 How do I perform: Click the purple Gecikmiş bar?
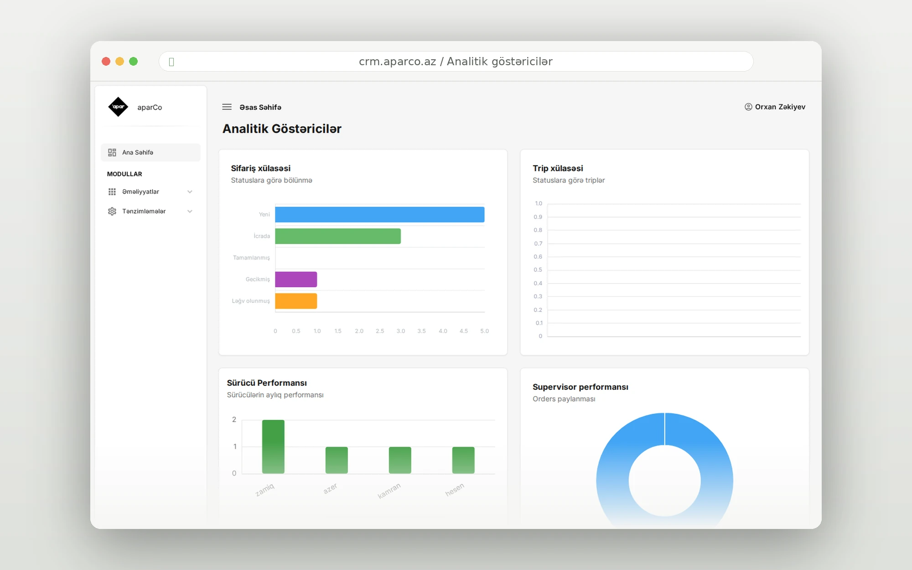[x=296, y=280]
